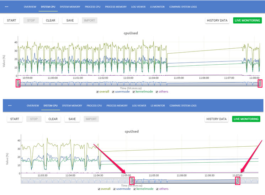
Task: Open LOG VIEWER tab in lower panel
Action: (x=139, y=105)
